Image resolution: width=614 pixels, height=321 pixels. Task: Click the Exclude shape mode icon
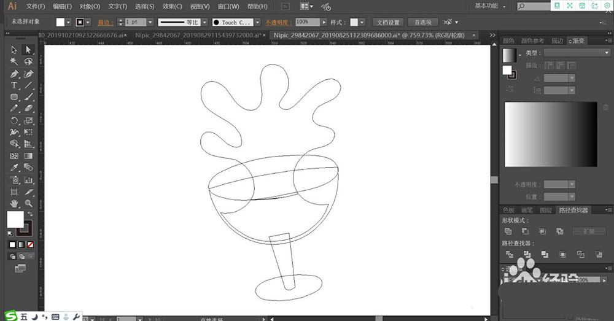pyautogui.click(x=560, y=231)
